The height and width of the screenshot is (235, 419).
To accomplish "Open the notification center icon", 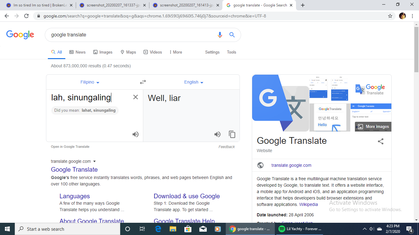I will [x=409, y=229].
